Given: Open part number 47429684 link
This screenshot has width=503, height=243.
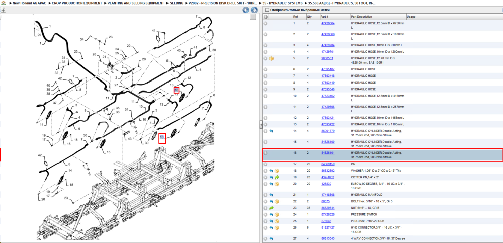Looking at the screenshot, I should coord(328,24).
